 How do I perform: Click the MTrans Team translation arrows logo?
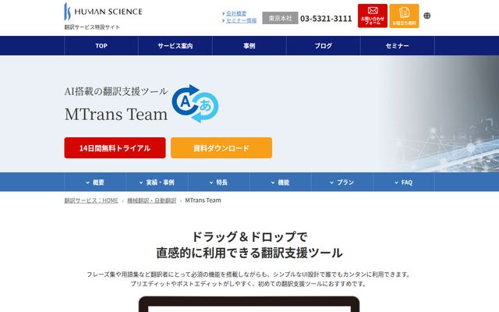(x=195, y=104)
